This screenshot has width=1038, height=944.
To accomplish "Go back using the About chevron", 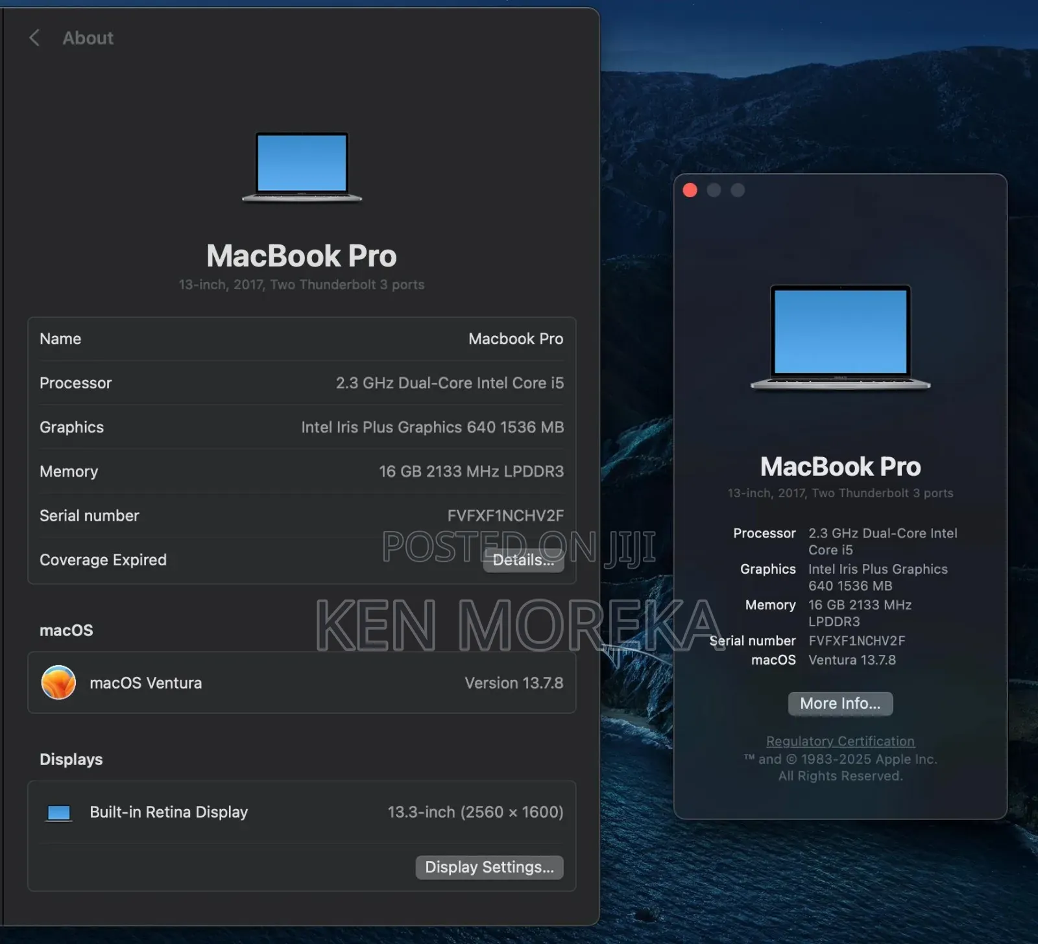I will pyautogui.click(x=34, y=38).
